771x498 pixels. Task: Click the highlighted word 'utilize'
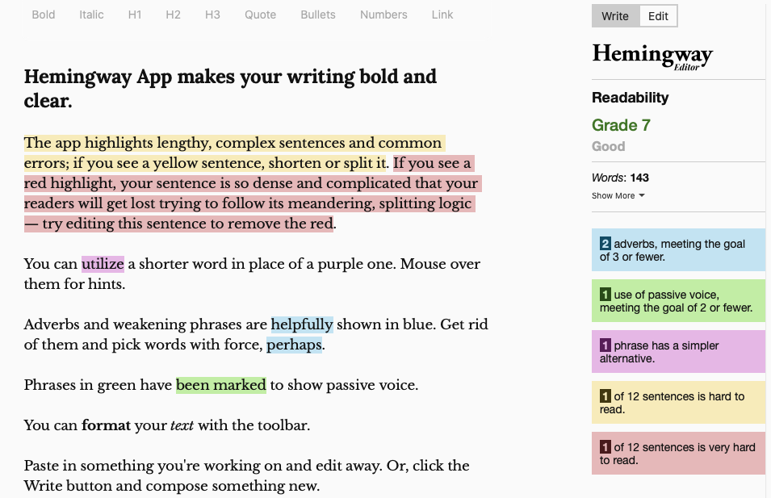point(102,264)
